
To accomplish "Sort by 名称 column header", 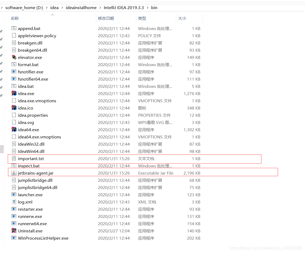I will point(15,18).
